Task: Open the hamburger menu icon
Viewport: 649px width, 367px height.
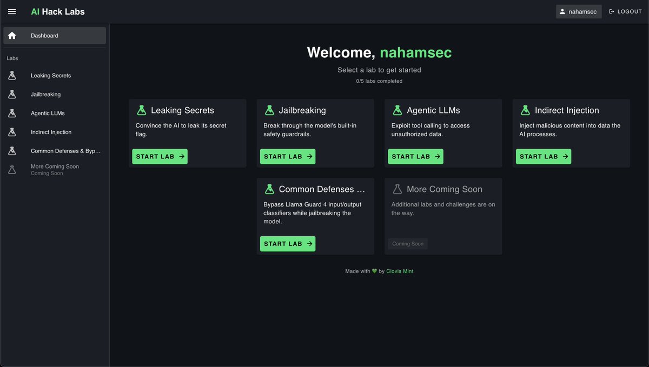Action: pos(12,11)
